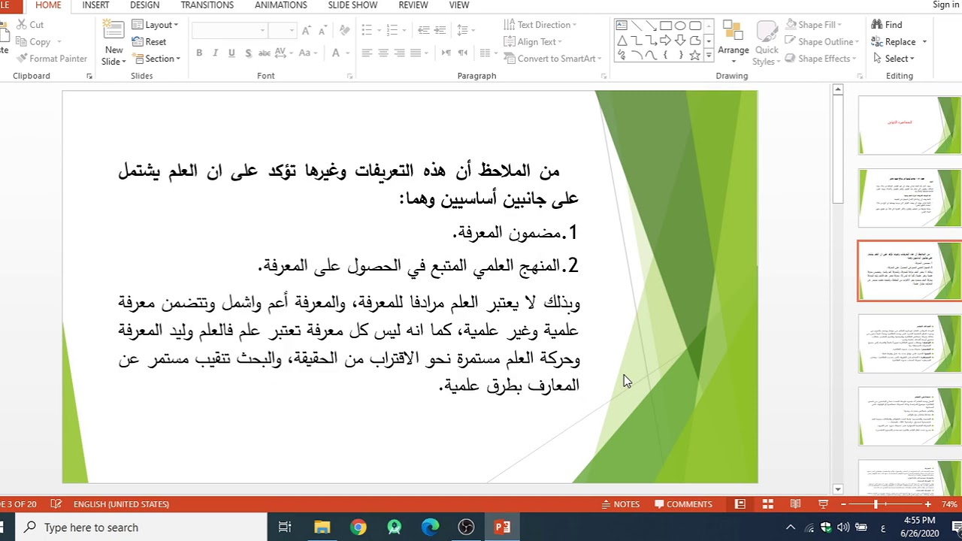Select the Text Box shape in gallery
Viewport: 962px width, 541px height.
point(622,26)
